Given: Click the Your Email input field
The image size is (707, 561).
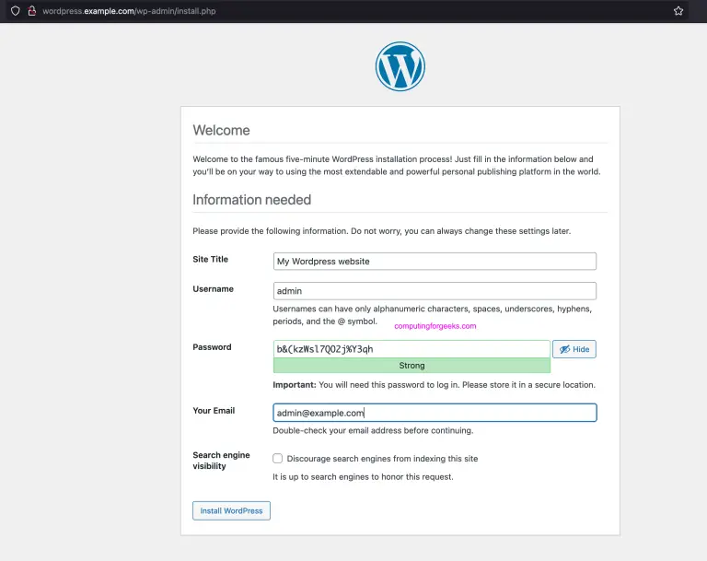Looking at the screenshot, I should point(435,413).
